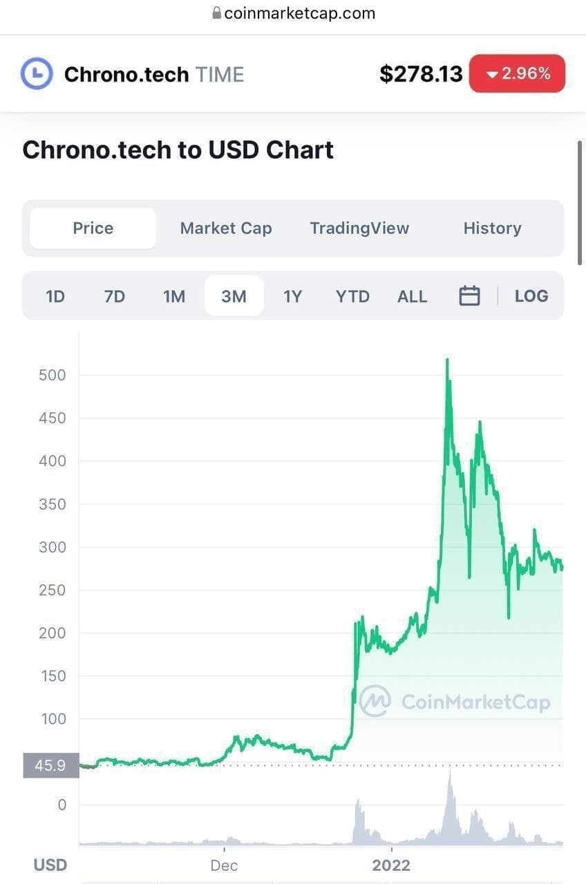
Task: Tap the red 2.96% price change badge
Action: pos(517,74)
